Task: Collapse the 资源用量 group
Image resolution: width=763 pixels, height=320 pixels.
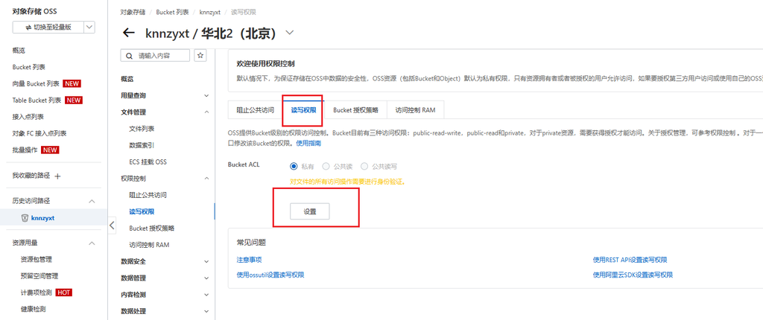Action: pyautogui.click(x=92, y=243)
